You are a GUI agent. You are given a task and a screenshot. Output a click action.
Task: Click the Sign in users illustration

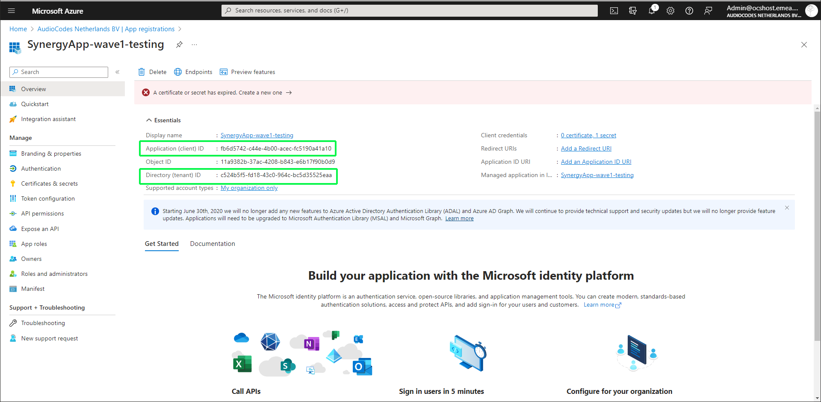pyautogui.click(x=468, y=353)
